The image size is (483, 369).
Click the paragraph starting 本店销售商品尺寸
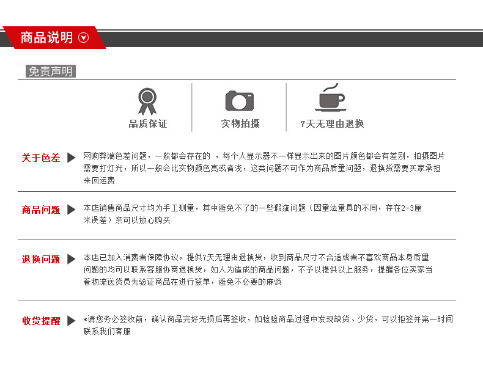pyautogui.click(x=253, y=214)
